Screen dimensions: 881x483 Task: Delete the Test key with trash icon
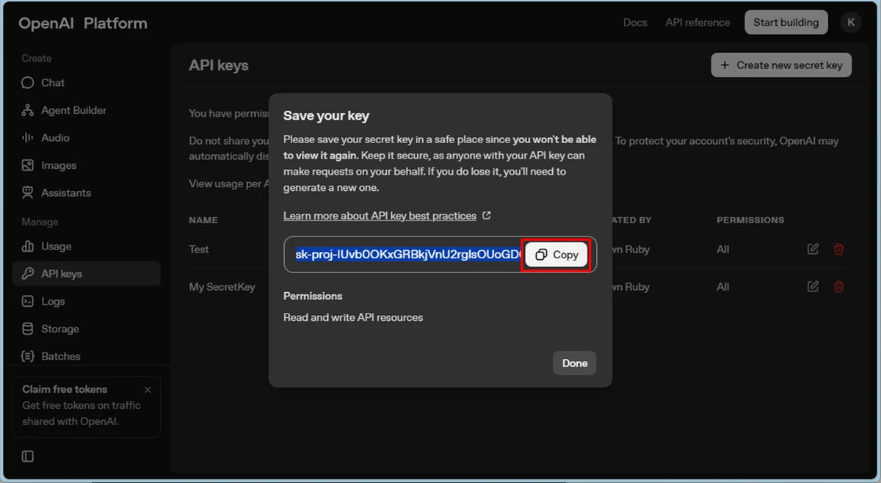[x=838, y=250]
